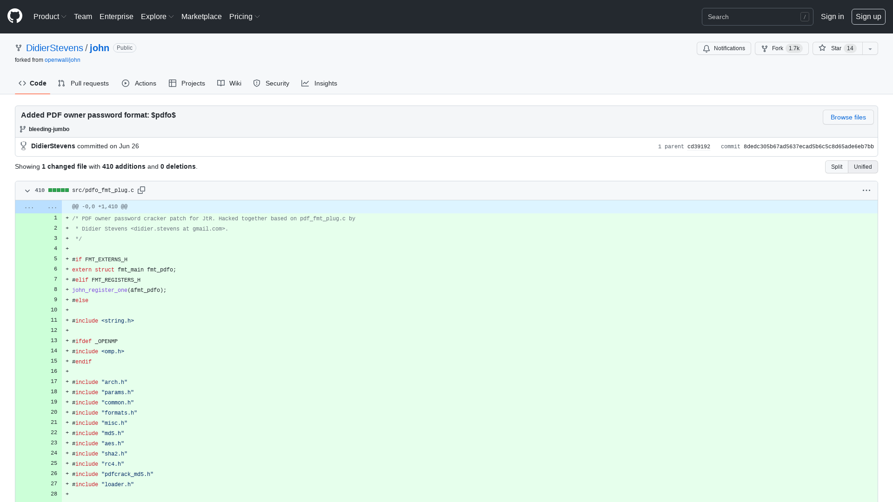Screen dimensions: 893x502
Task: Open the openwall/john upstream link
Action: (62, 60)
